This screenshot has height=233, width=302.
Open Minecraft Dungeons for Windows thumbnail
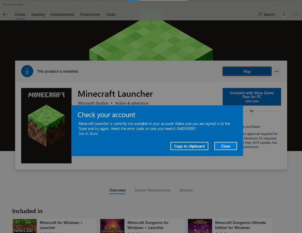112,226
